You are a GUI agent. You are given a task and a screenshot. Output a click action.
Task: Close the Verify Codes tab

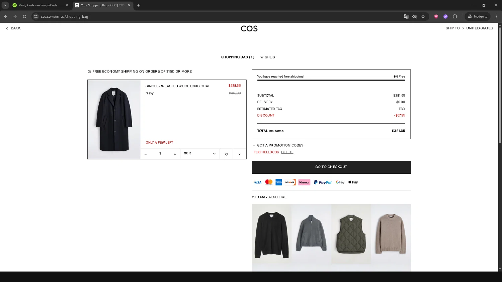[x=67, y=5]
